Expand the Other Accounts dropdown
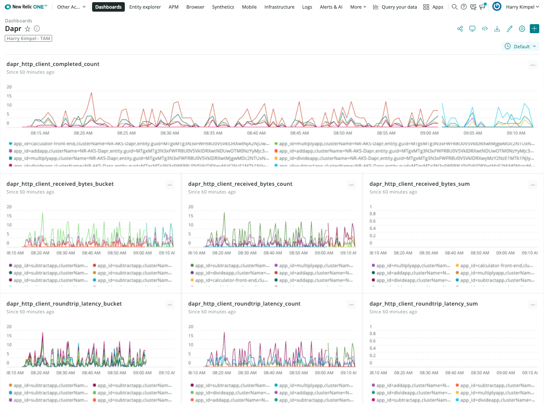Screen dimensions: 544x403 71,7
